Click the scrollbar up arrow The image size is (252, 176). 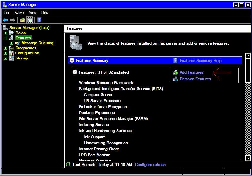point(248,56)
